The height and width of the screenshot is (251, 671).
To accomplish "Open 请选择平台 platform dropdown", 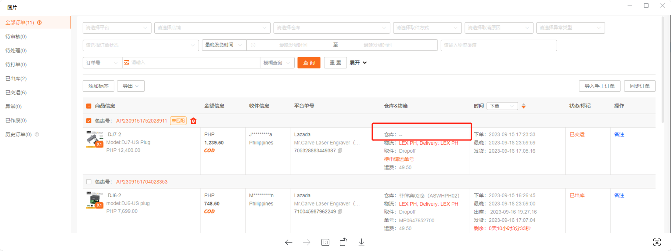I will tap(117, 28).
